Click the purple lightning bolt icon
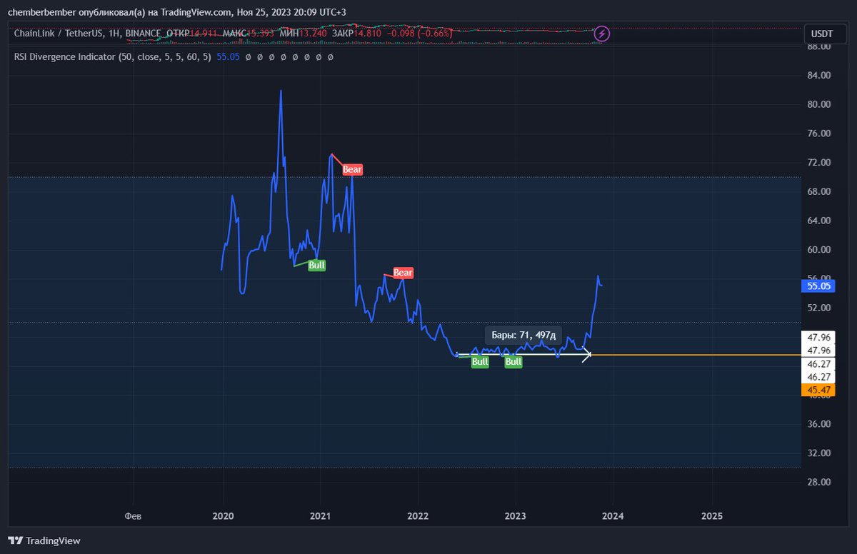 pos(602,34)
